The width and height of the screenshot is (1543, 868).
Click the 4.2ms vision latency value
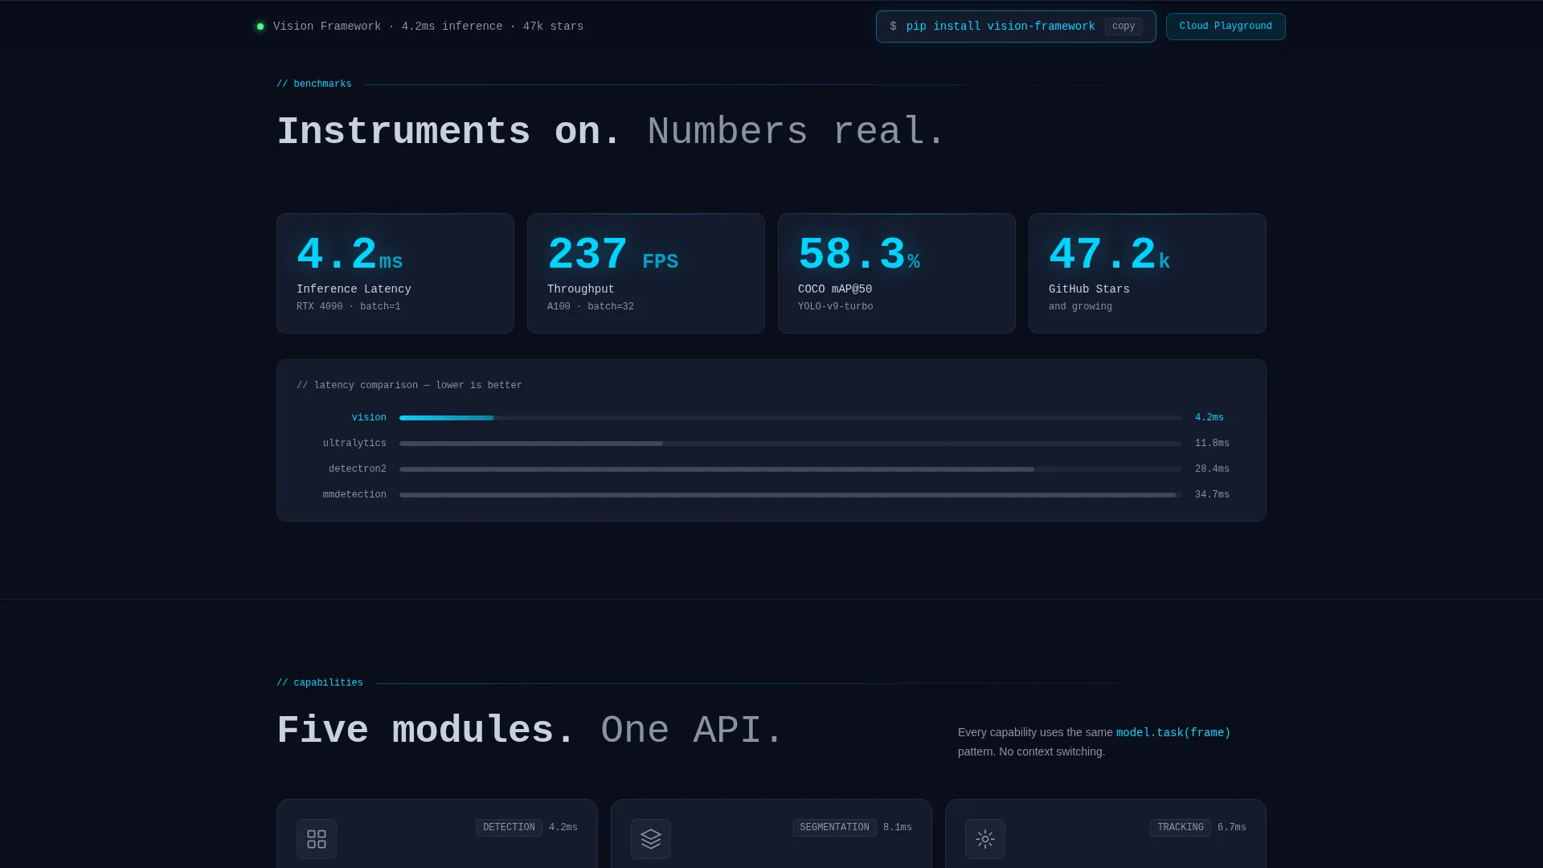tap(1209, 418)
